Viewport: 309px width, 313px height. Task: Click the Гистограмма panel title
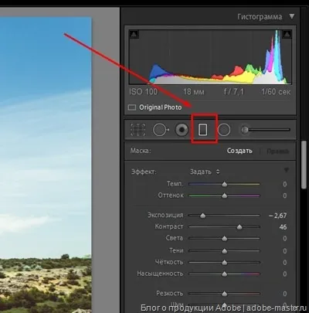click(x=260, y=17)
